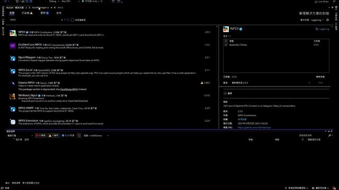The width and height of the screenshot is (339, 190).
Task: Switch to the Browse tab
Action: [x=12, y=13]
